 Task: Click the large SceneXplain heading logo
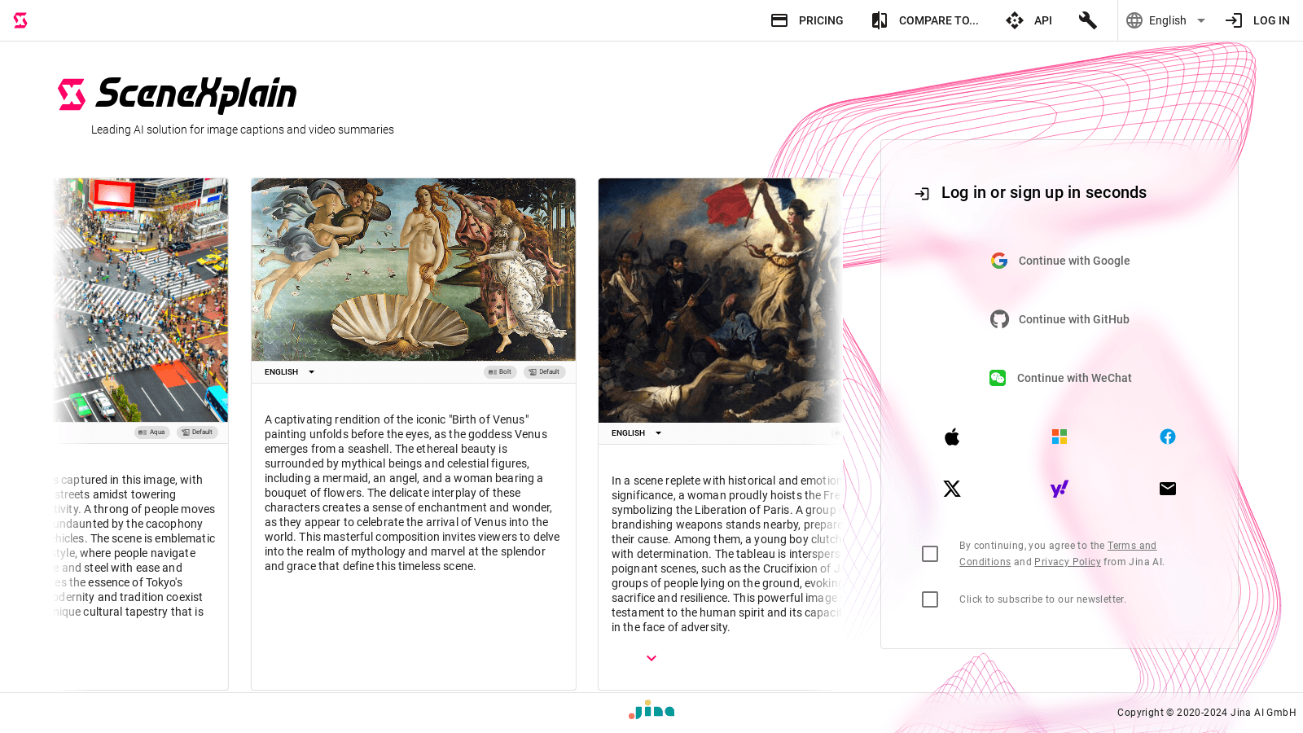[x=178, y=94]
